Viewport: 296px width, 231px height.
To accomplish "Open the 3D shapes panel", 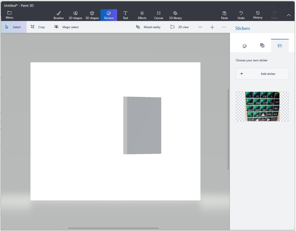I will [x=92, y=15].
